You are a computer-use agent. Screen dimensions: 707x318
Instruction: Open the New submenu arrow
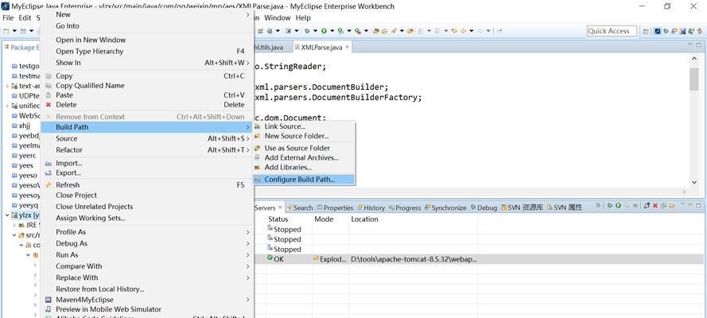pyautogui.click(x=247, y=14)
